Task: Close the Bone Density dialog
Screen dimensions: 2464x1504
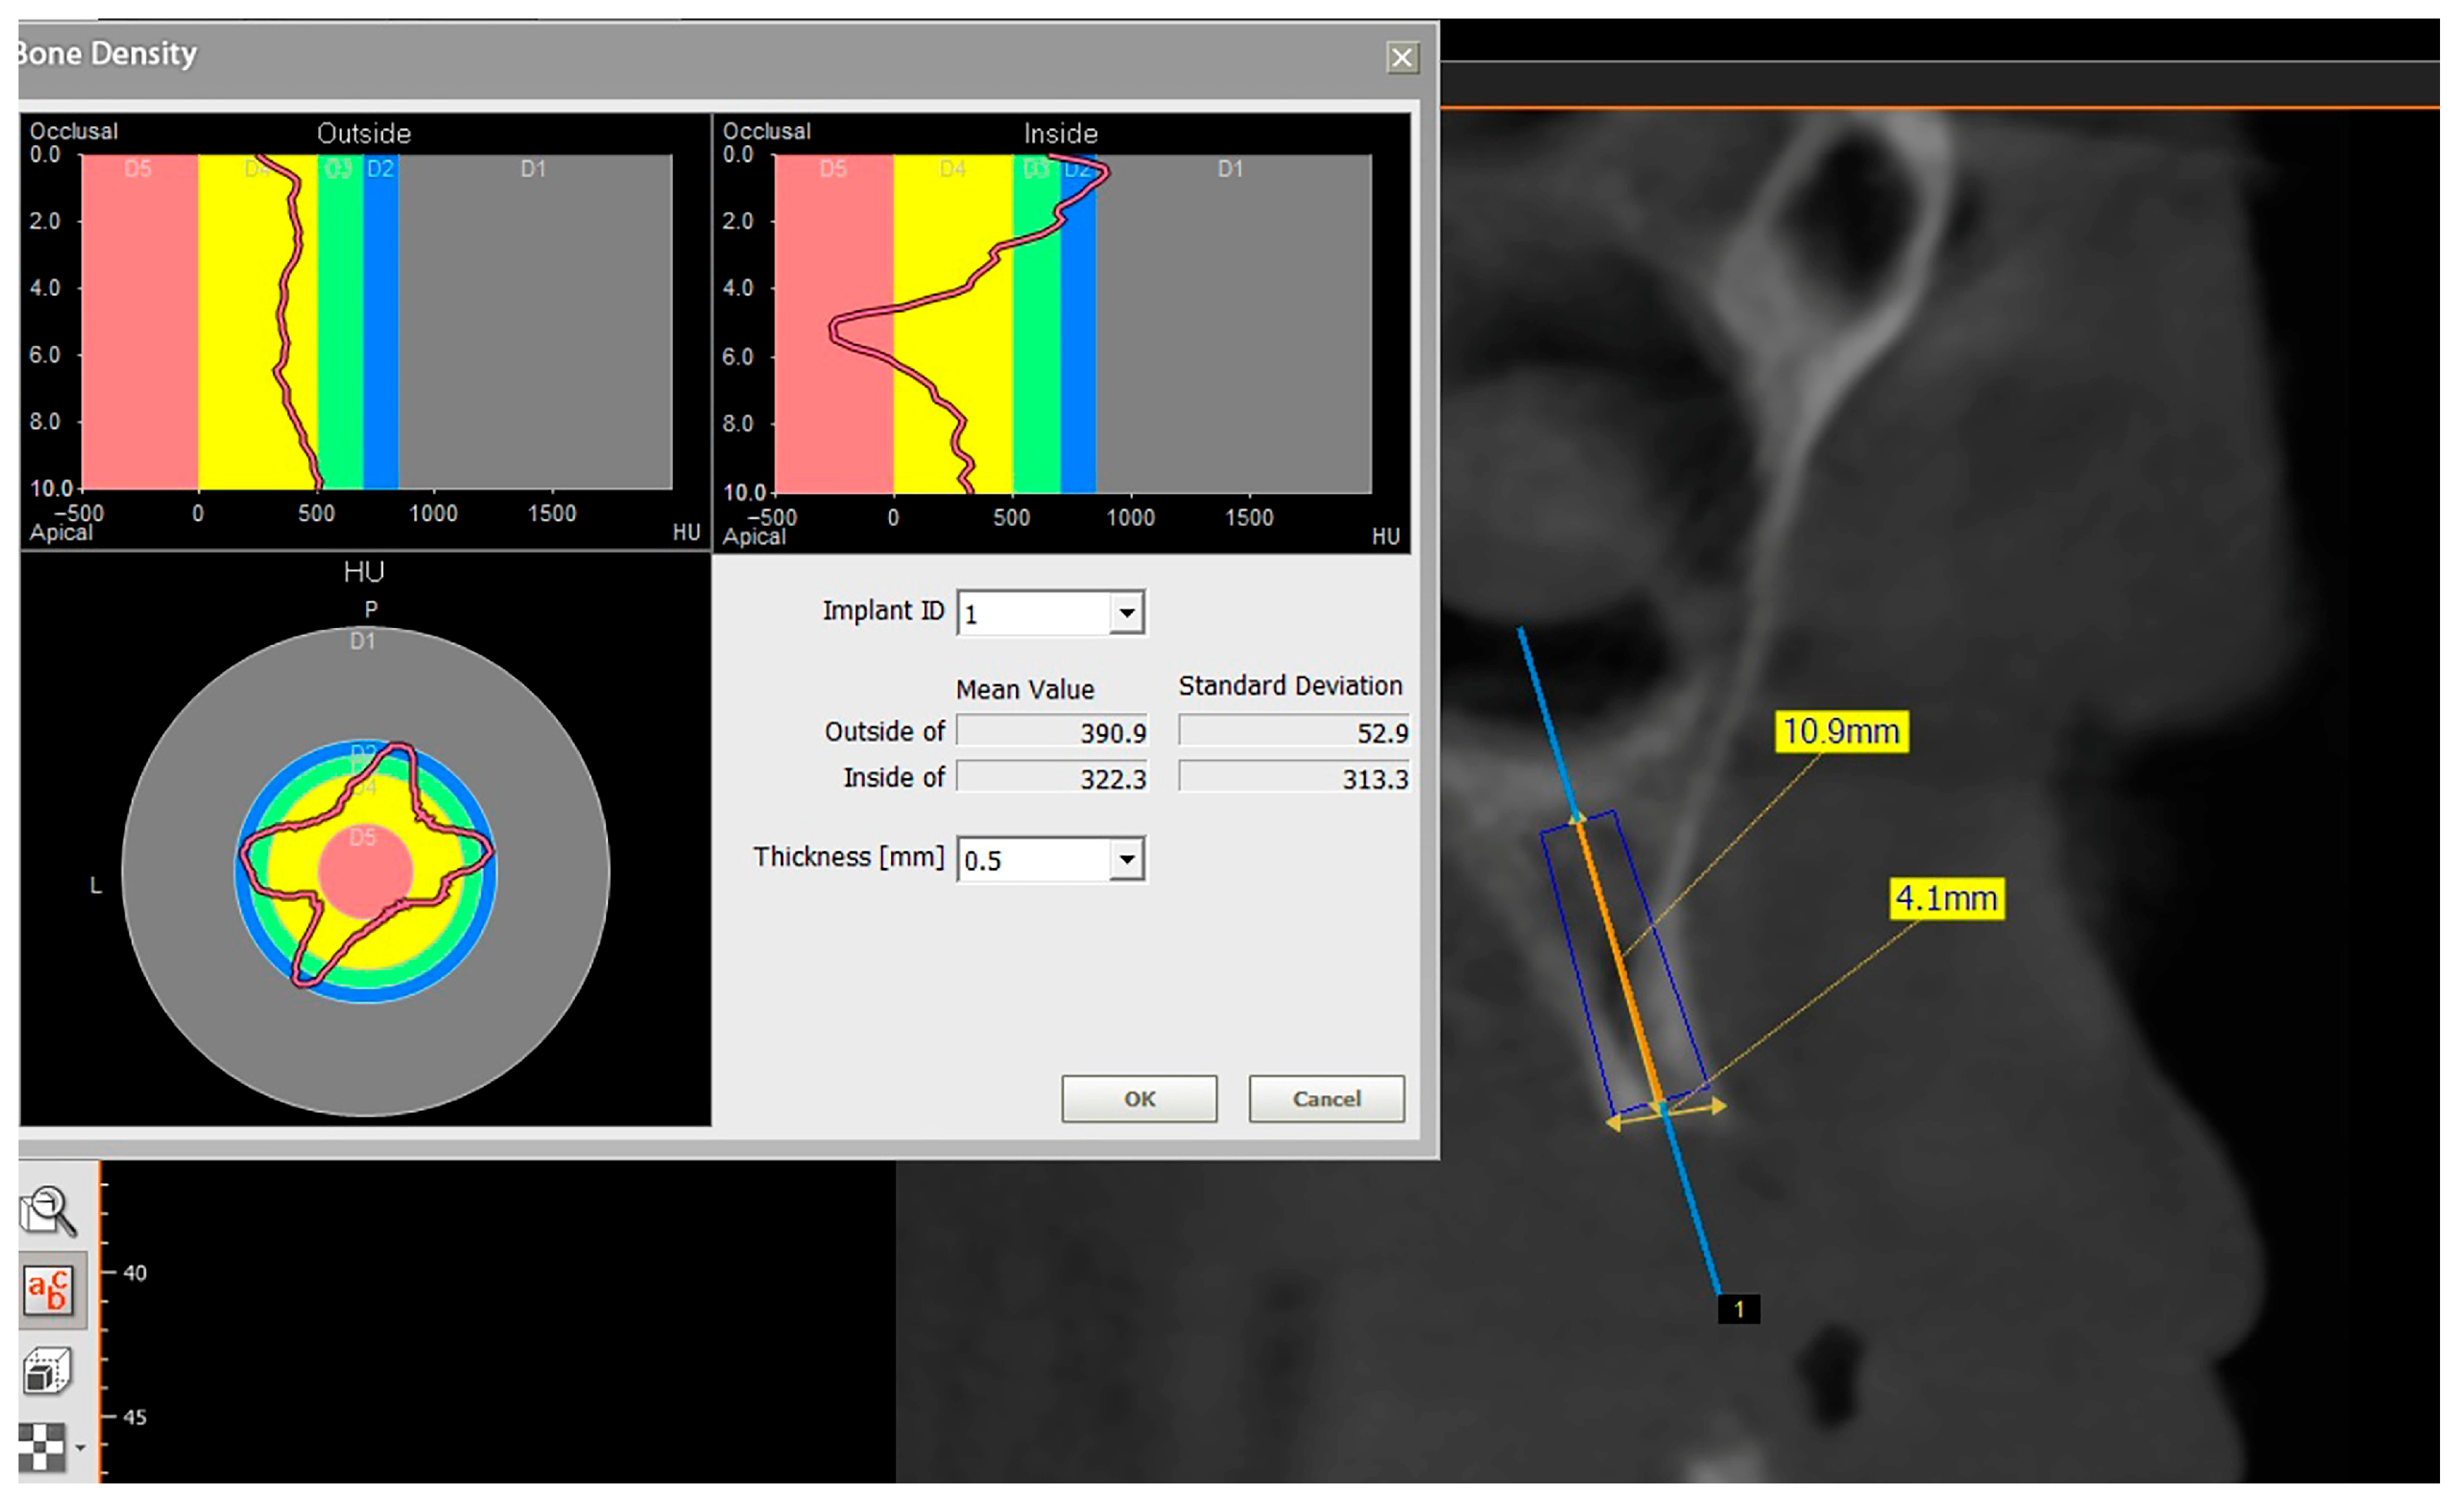Action: point(1401,58)
